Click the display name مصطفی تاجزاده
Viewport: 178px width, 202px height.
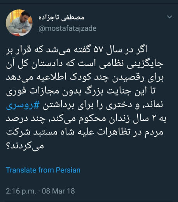61,17
